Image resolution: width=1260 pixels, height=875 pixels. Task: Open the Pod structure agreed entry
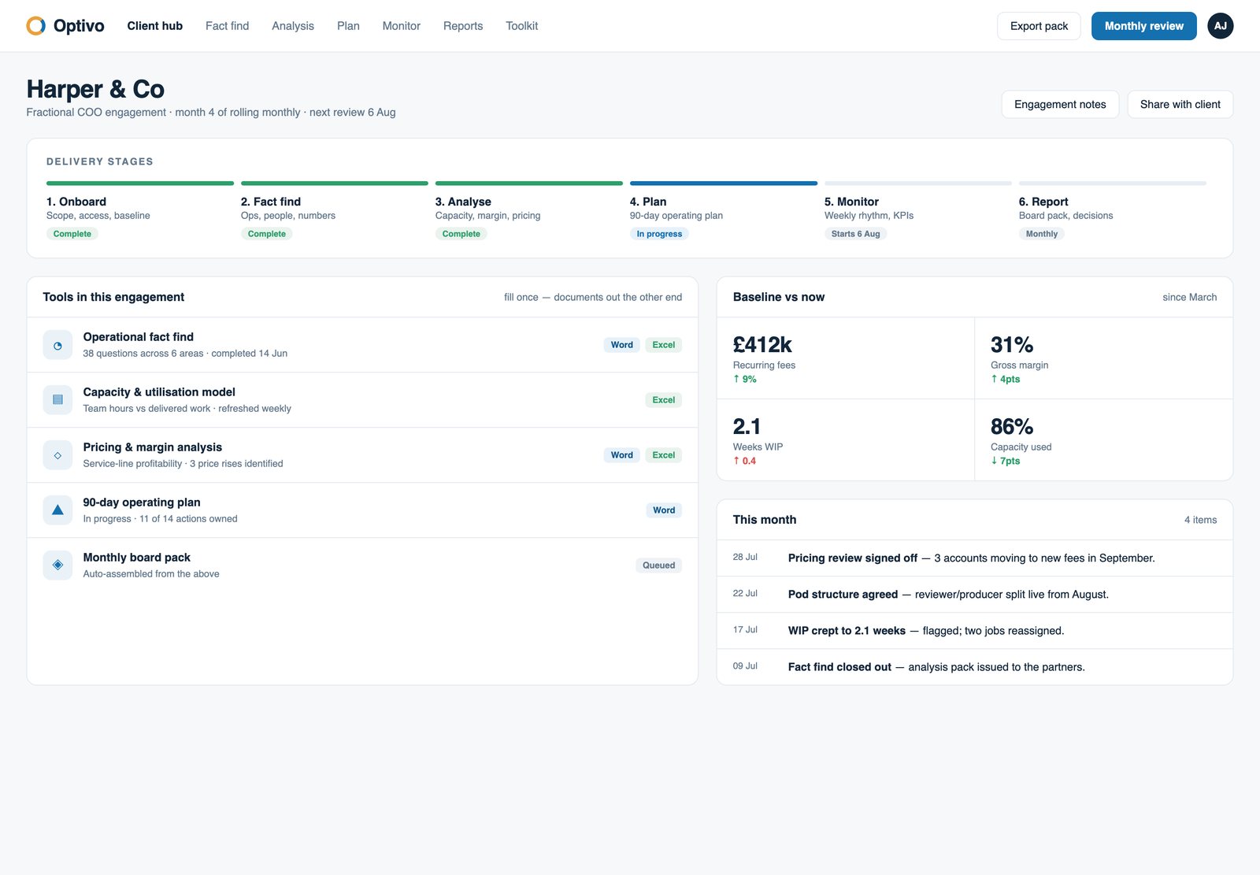[975, 594]
